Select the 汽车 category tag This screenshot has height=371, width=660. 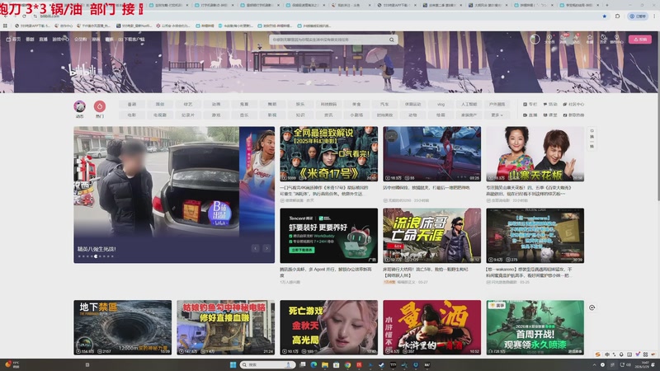click(384, 104)
